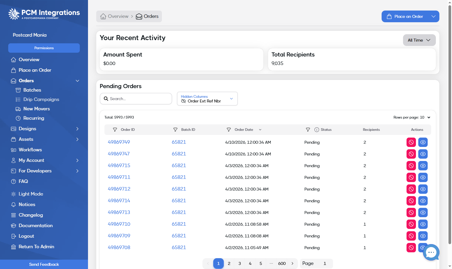Open Workflows in sidebar
The image size is (452, 269).
26,150
